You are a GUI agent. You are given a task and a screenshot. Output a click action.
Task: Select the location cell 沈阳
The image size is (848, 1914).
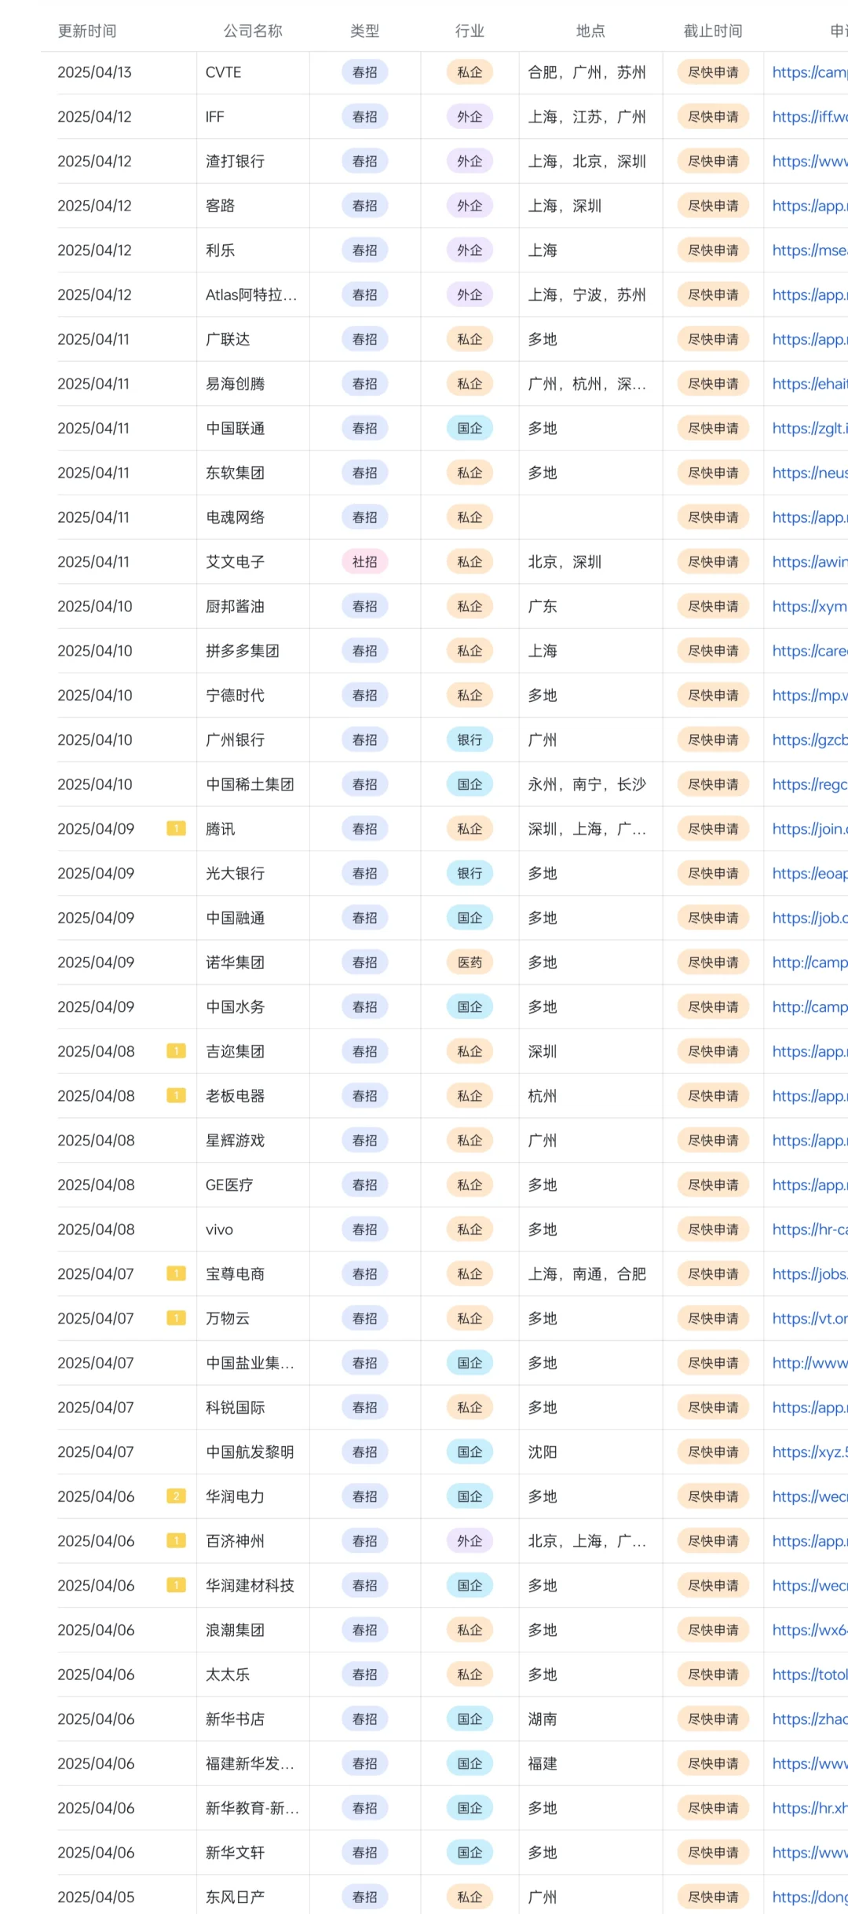(x=590, y=1452)
